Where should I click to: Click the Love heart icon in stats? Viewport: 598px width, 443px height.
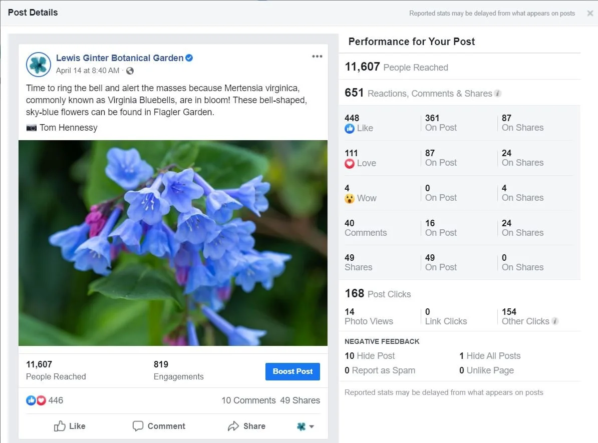350,164
